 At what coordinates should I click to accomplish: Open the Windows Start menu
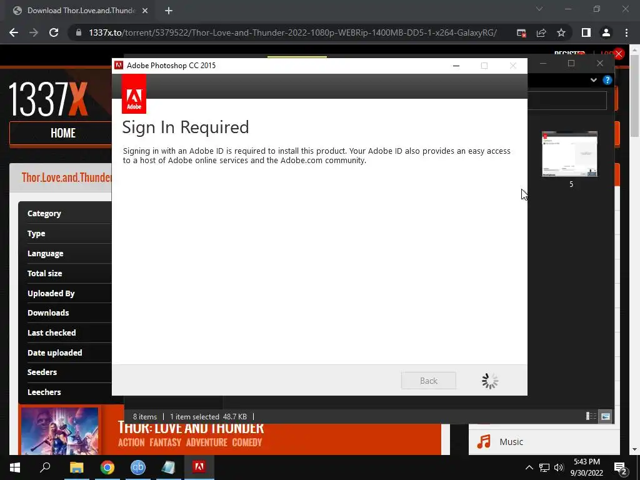[x=15, y=467]
